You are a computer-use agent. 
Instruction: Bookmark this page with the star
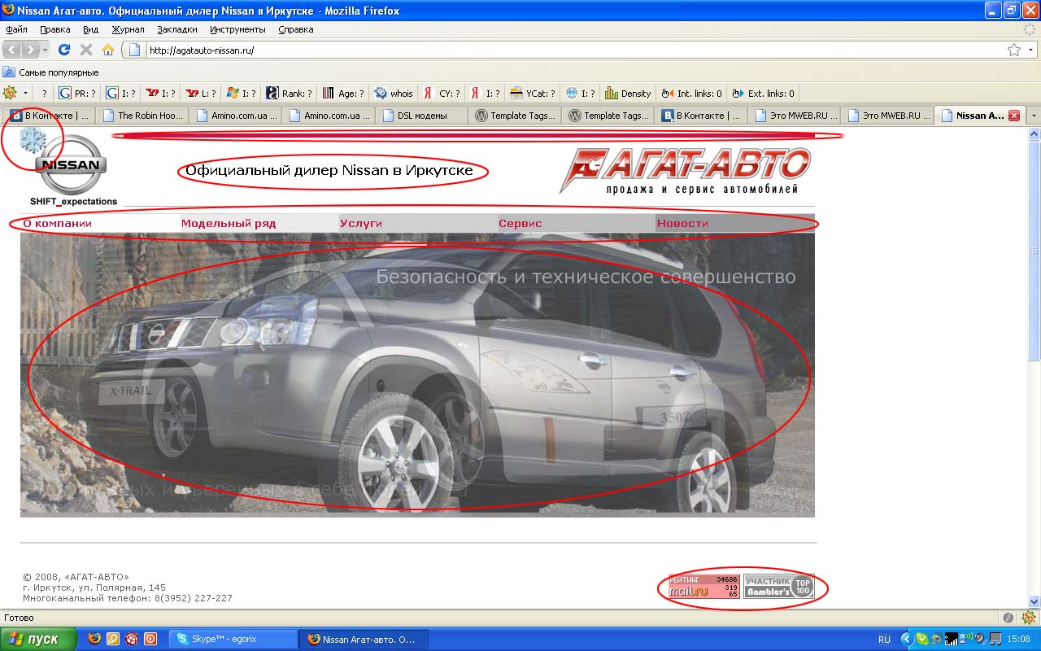1014,50
